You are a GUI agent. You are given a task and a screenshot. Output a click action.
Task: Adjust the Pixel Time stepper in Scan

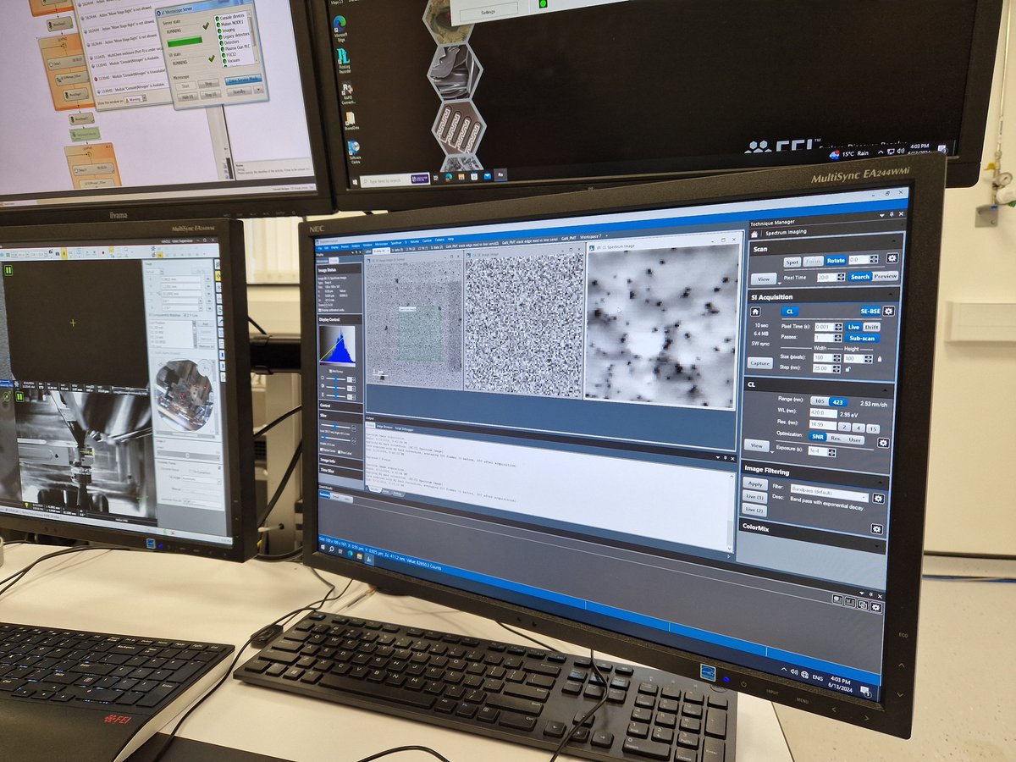click(841, 277)
